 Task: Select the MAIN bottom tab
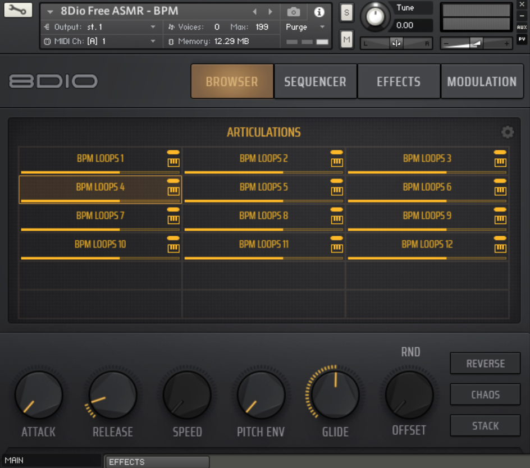(x=52, y=461)
